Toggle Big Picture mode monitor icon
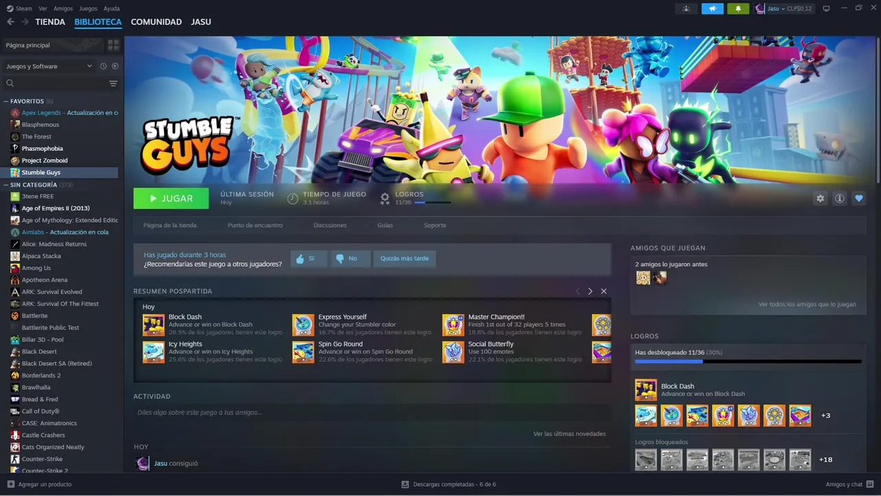Screen dimensions: 881x496 click(826, 8)
